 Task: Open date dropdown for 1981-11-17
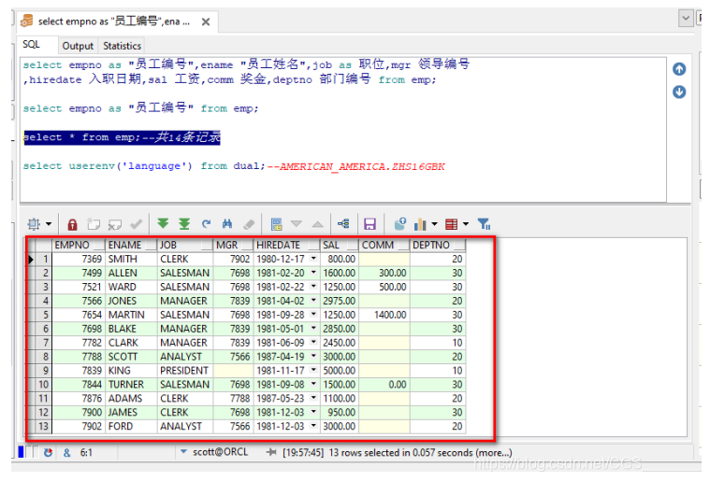click(313, 370)
